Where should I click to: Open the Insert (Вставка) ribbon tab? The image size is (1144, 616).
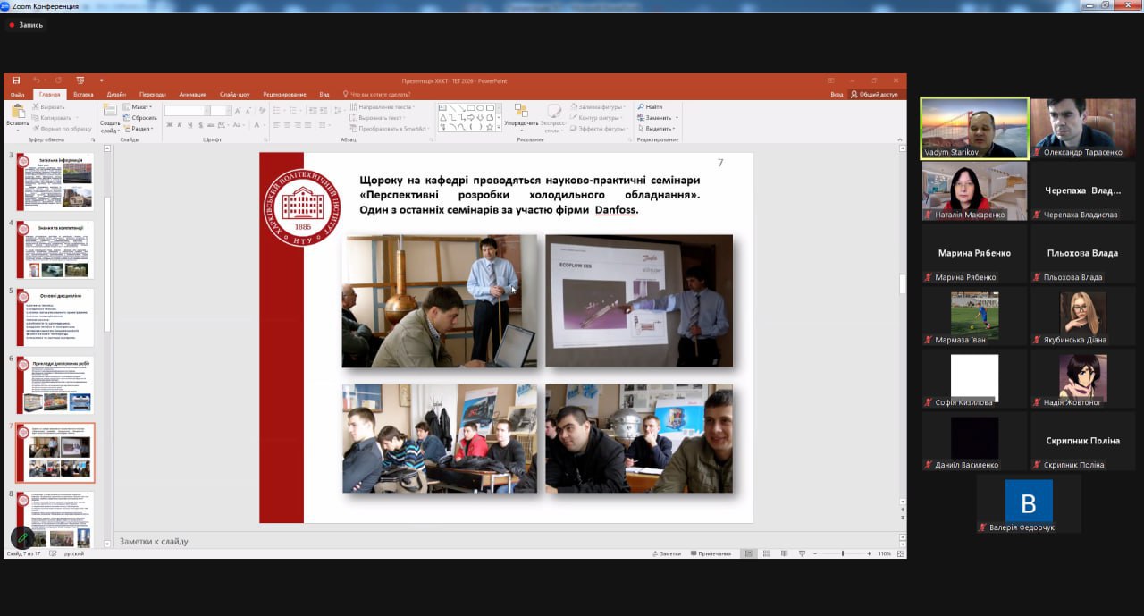[x=83, y=94]
